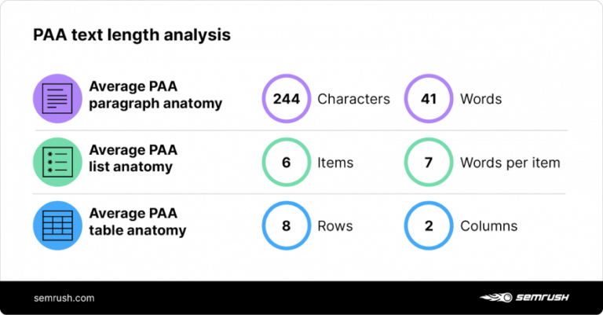603x315 pixels.
Task: Click the Average PAA table anatomy label
Action: pyautogui.click(x=137, y=222)
